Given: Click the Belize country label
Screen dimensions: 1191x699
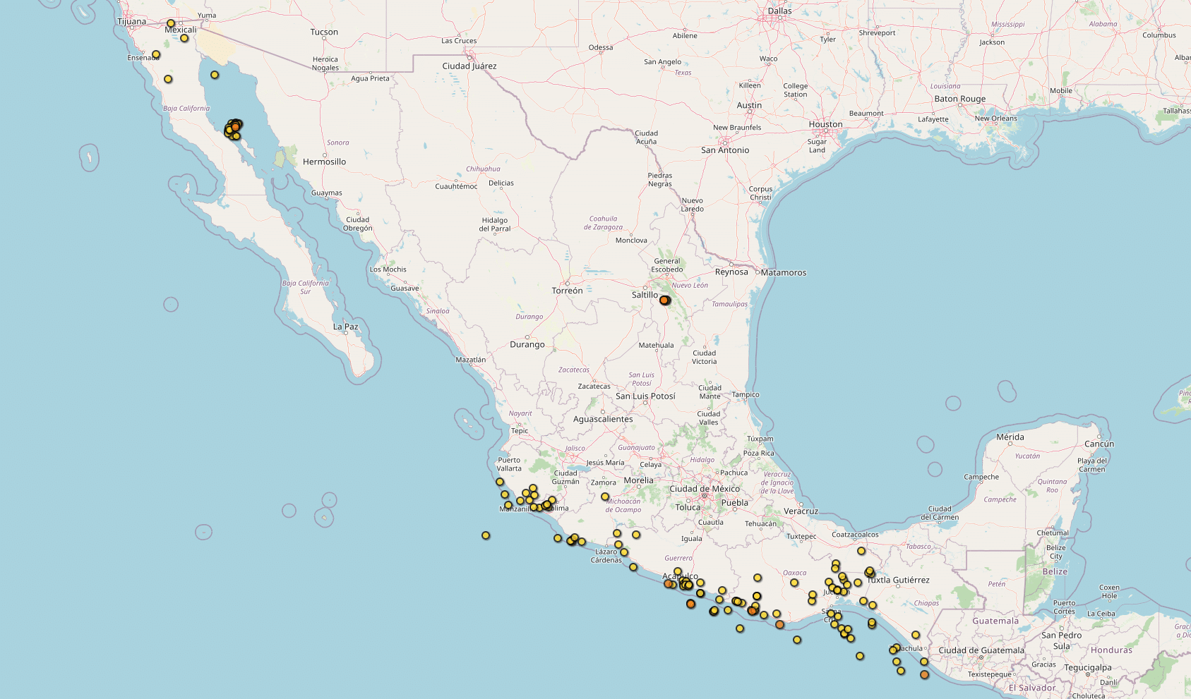Looking at the screenshot, I should (1055, 571).
